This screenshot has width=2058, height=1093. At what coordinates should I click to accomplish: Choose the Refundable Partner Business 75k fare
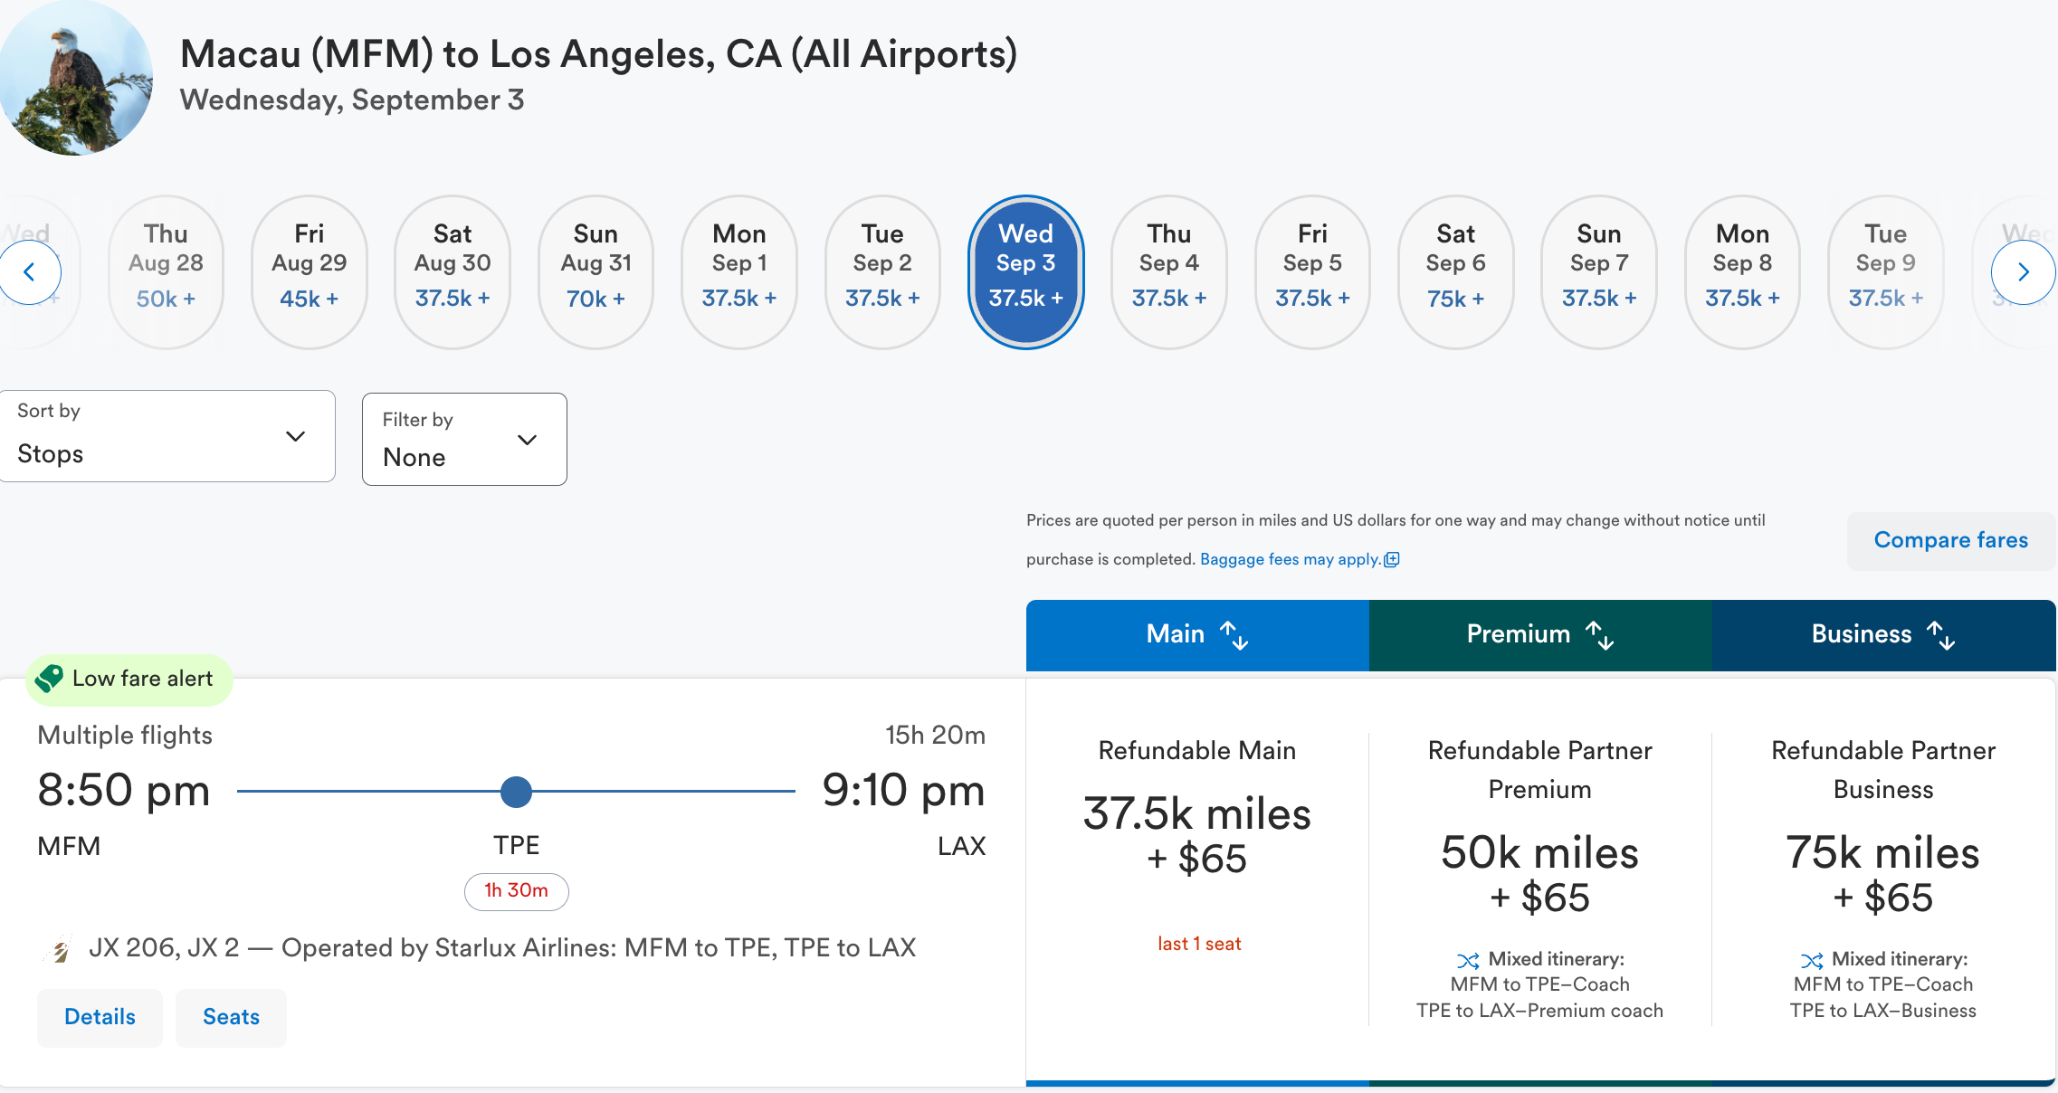pos(1882,873)
